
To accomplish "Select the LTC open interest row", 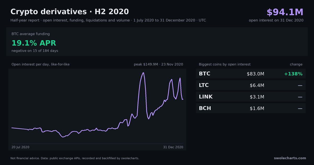I will click(251, 85).
